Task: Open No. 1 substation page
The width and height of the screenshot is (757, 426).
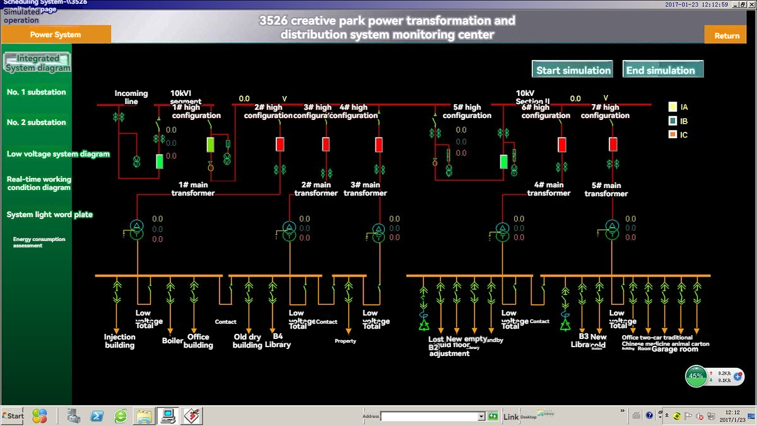Action: 37,92
